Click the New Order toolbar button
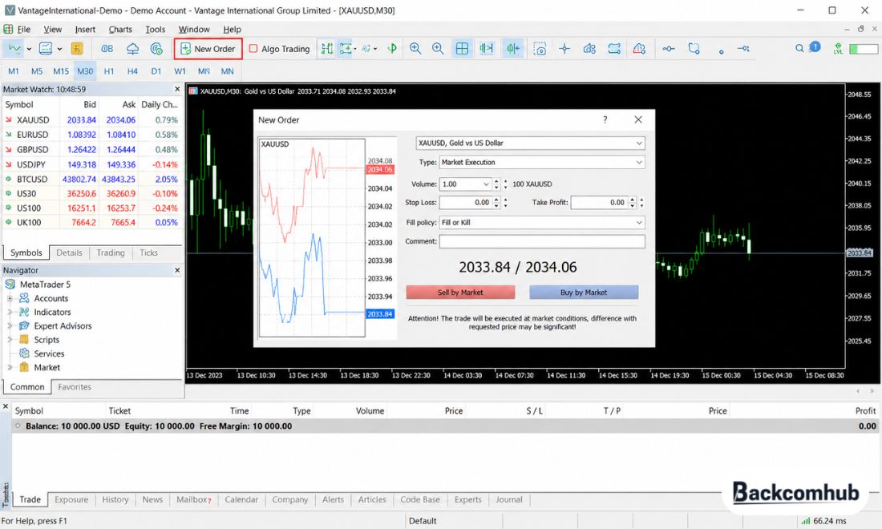Image resolution: width=882 pixels, height=529 pixels. [208, 49]
